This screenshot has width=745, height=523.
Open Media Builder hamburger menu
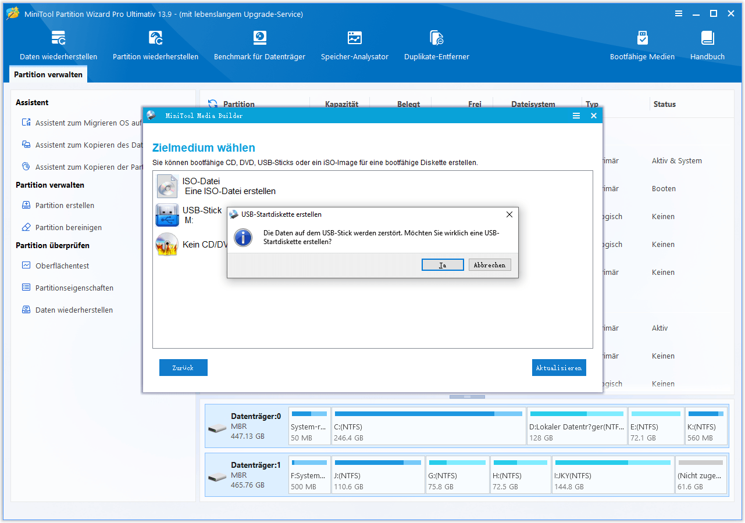576,116
